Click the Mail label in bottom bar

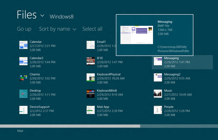click(20, 131)
